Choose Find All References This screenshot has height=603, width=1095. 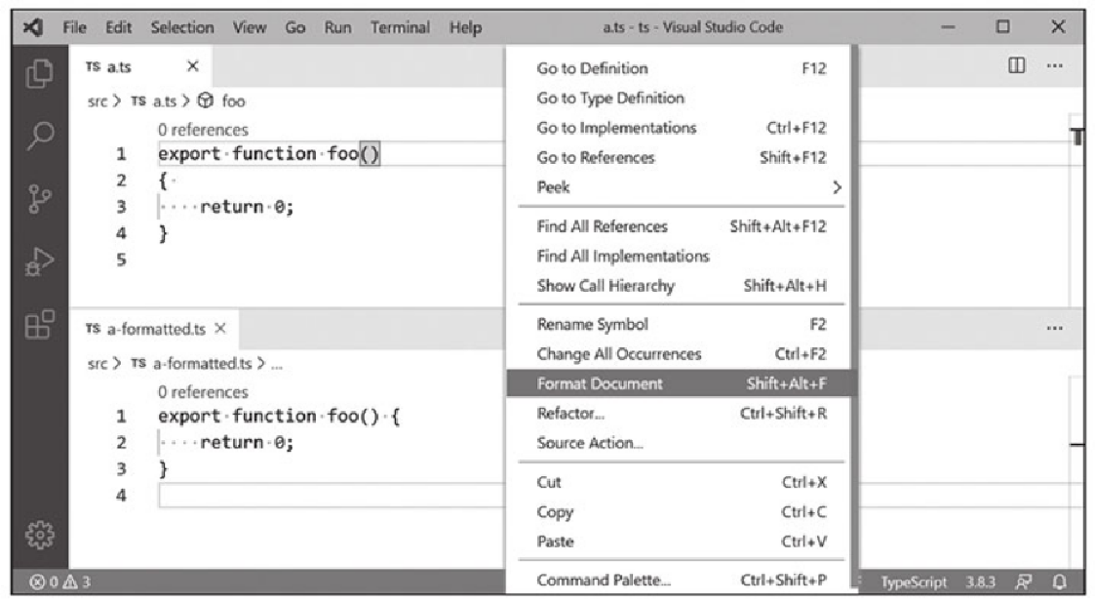point(681,226)
